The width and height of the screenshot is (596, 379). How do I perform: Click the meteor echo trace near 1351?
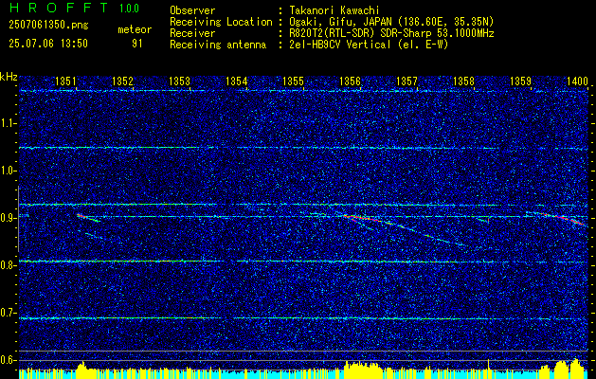88,218
